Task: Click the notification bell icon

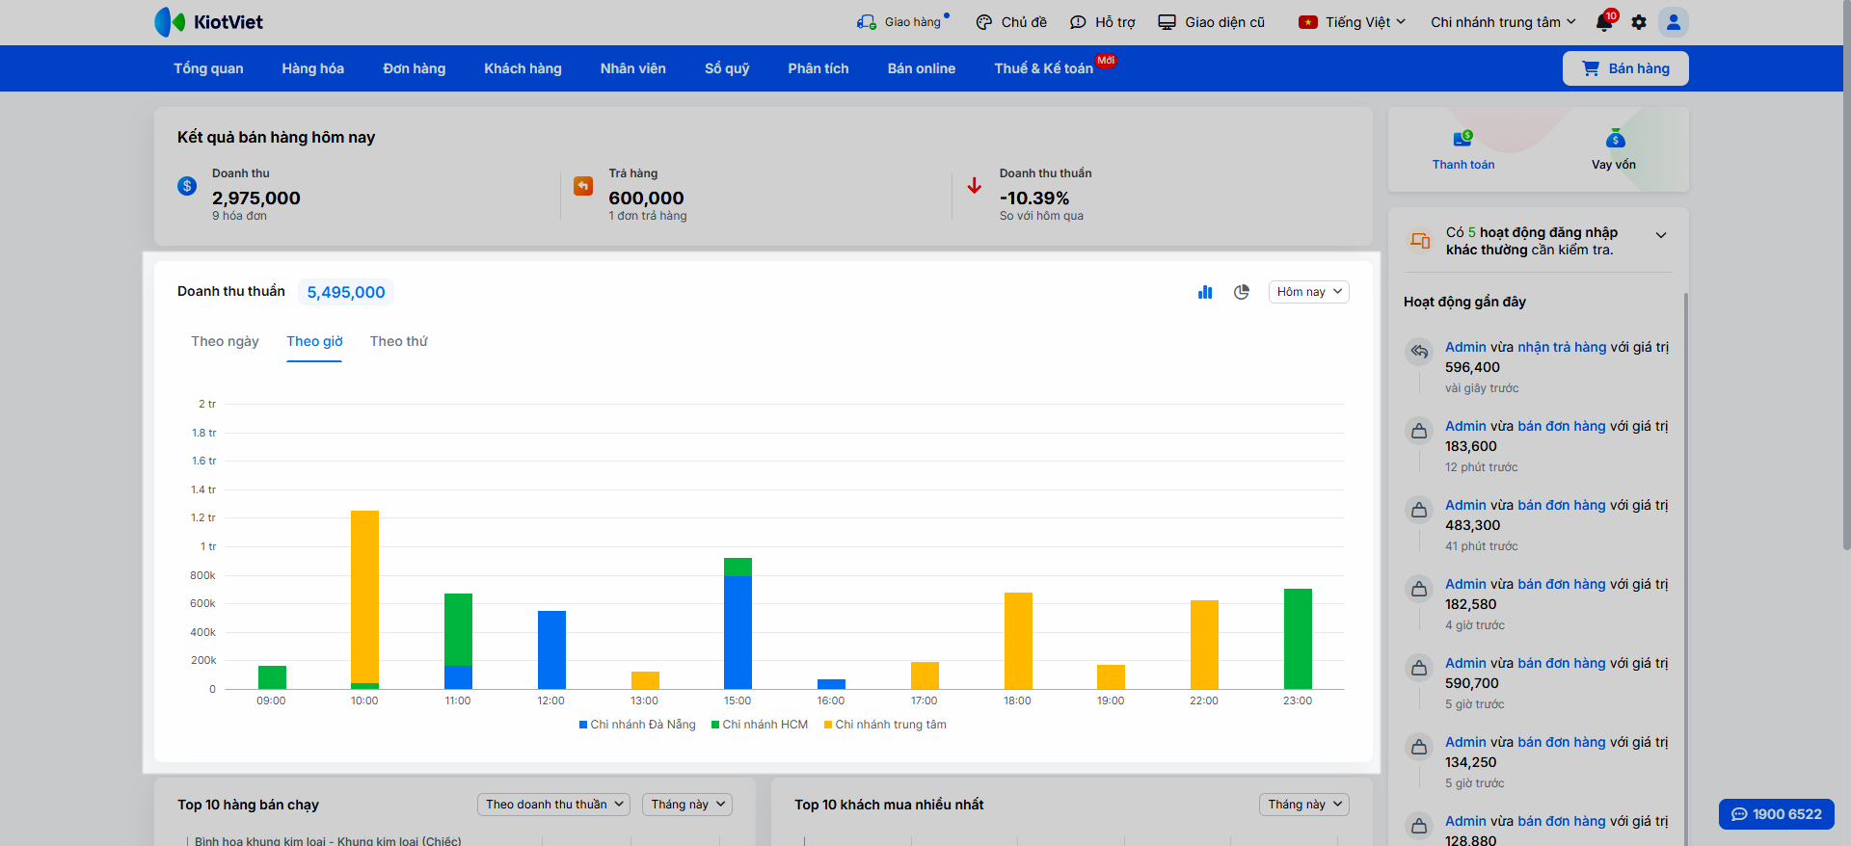Action: 1604,22
